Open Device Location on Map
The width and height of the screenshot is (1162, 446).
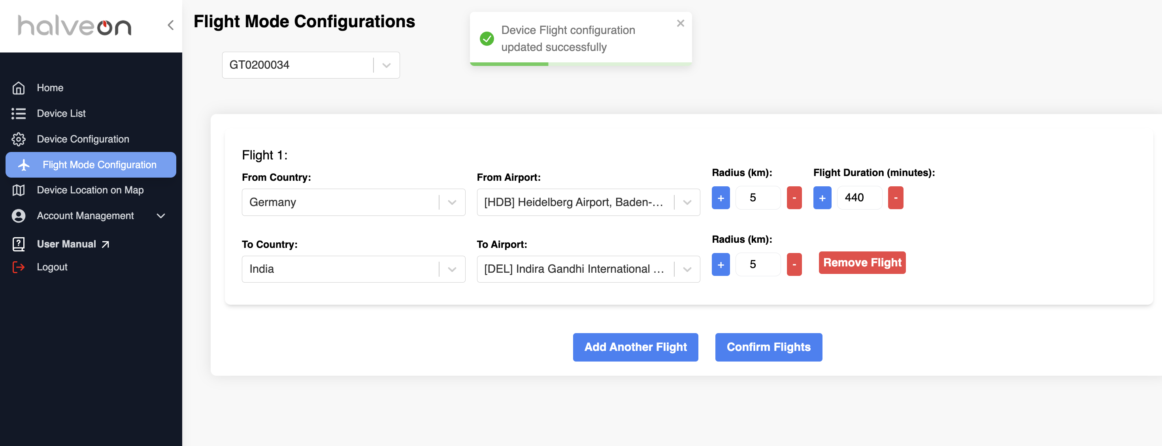(90, 190)
